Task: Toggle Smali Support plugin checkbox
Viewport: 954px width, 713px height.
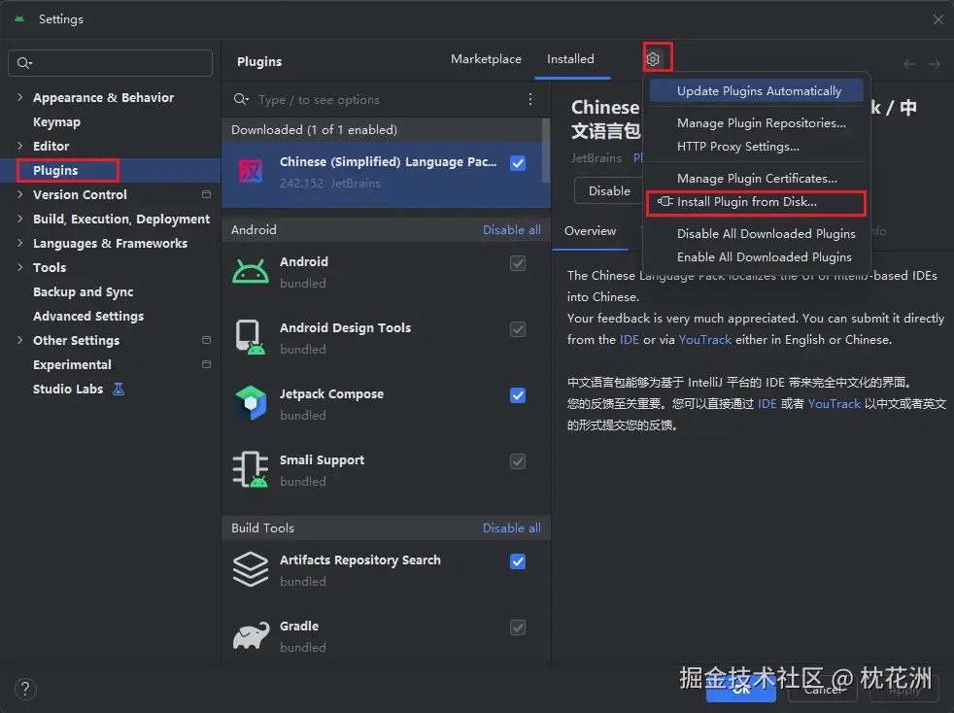Action: [x=518, y=461]
